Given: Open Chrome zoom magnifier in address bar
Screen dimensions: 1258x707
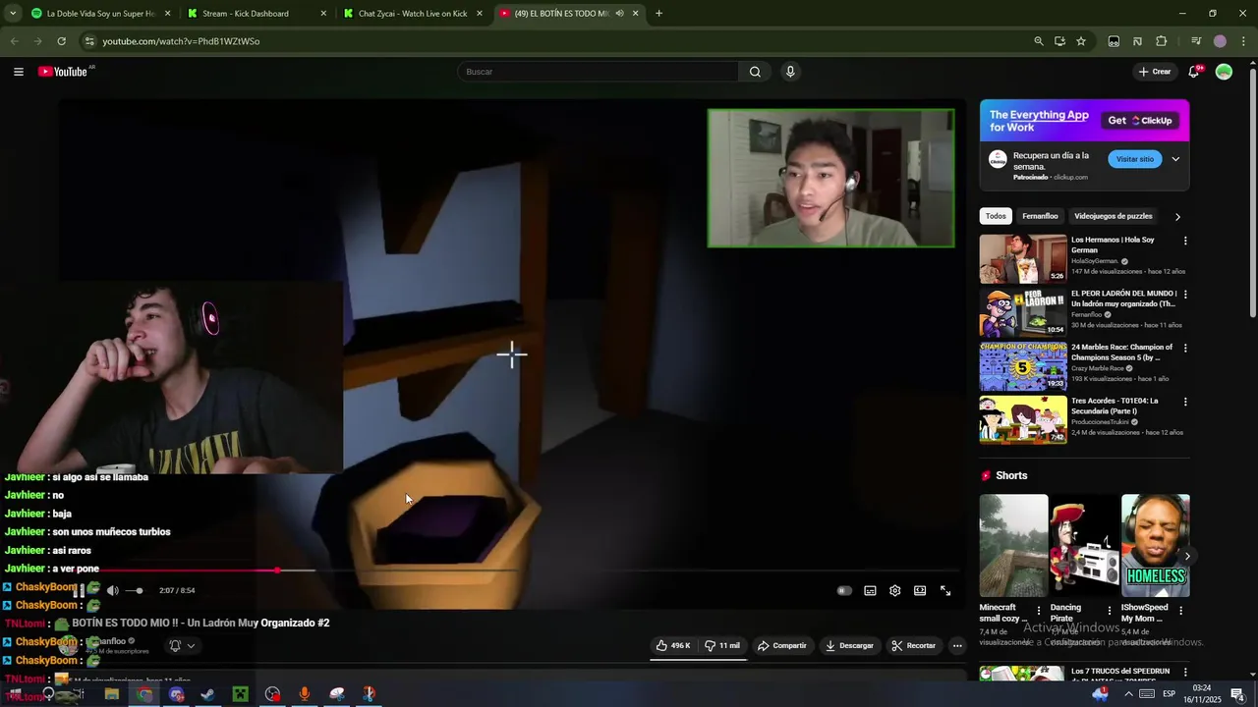Looking at the screenshot, I should tap(1039, 41).
